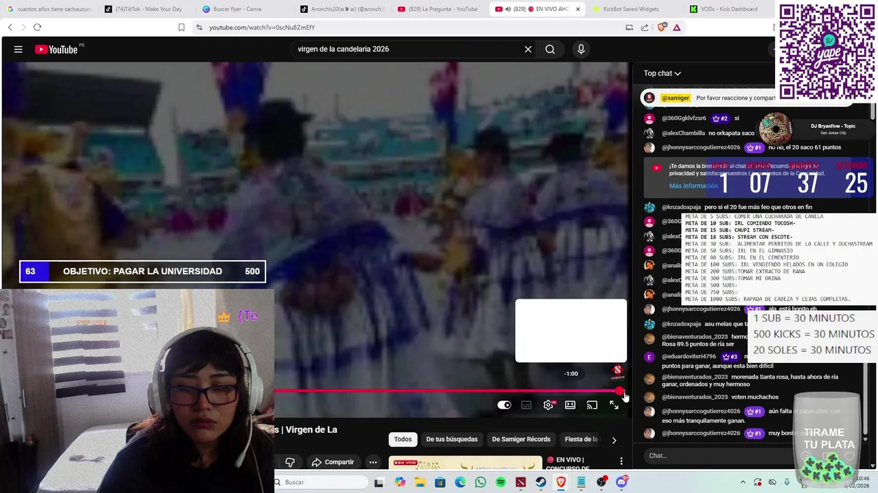Open more actions three-dot button
Image resolution: width=878 pixels, height=493 pixels.
point(373,462)
